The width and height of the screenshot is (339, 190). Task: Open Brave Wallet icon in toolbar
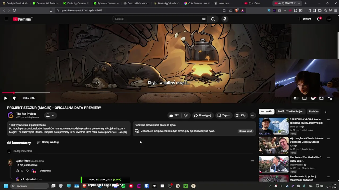[320, 10]
